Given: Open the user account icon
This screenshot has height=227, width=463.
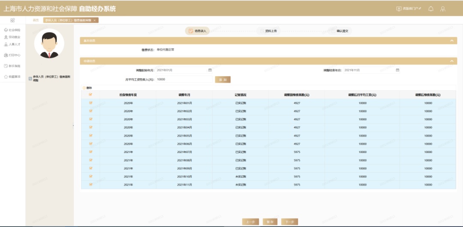Looking at the screenshot, I should pyautogui.click(x=442, y=9).
